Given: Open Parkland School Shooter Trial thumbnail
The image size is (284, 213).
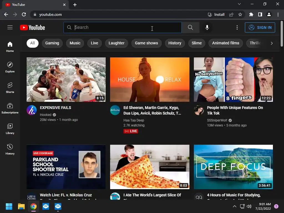Looking at the screenshot, I should (x=66, y=167).
